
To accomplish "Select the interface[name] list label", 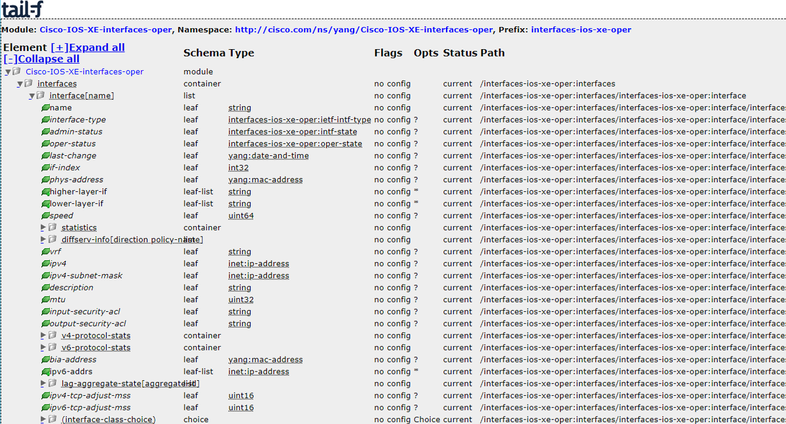I will pyautogui.click(x=82, y=96).
